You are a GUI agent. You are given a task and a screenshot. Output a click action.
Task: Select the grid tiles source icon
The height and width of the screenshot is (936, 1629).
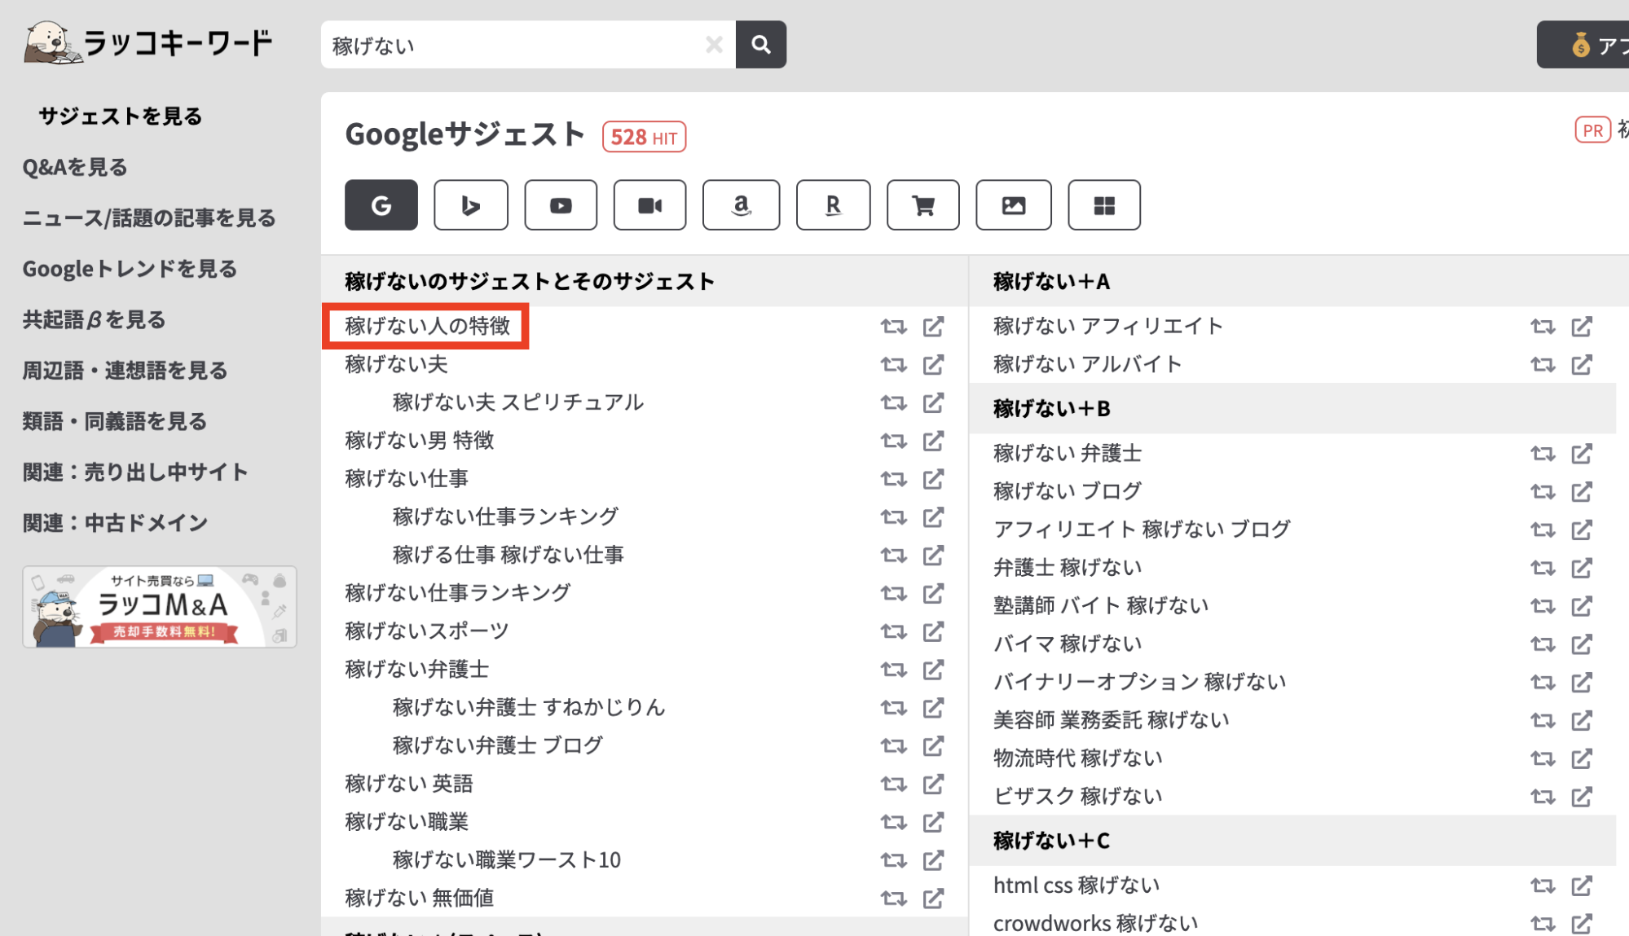pyautogui.click(x=1103, y=205)
